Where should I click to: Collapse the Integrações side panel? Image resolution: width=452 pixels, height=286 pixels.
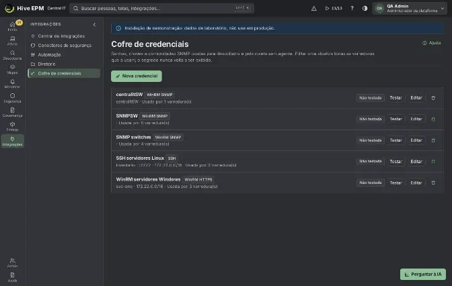(95, 24)
